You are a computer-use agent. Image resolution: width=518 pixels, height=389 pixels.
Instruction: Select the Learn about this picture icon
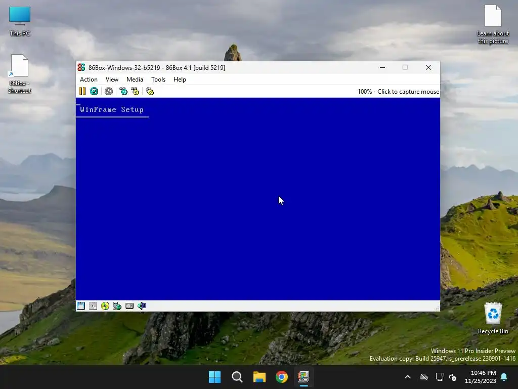point(493,24)
